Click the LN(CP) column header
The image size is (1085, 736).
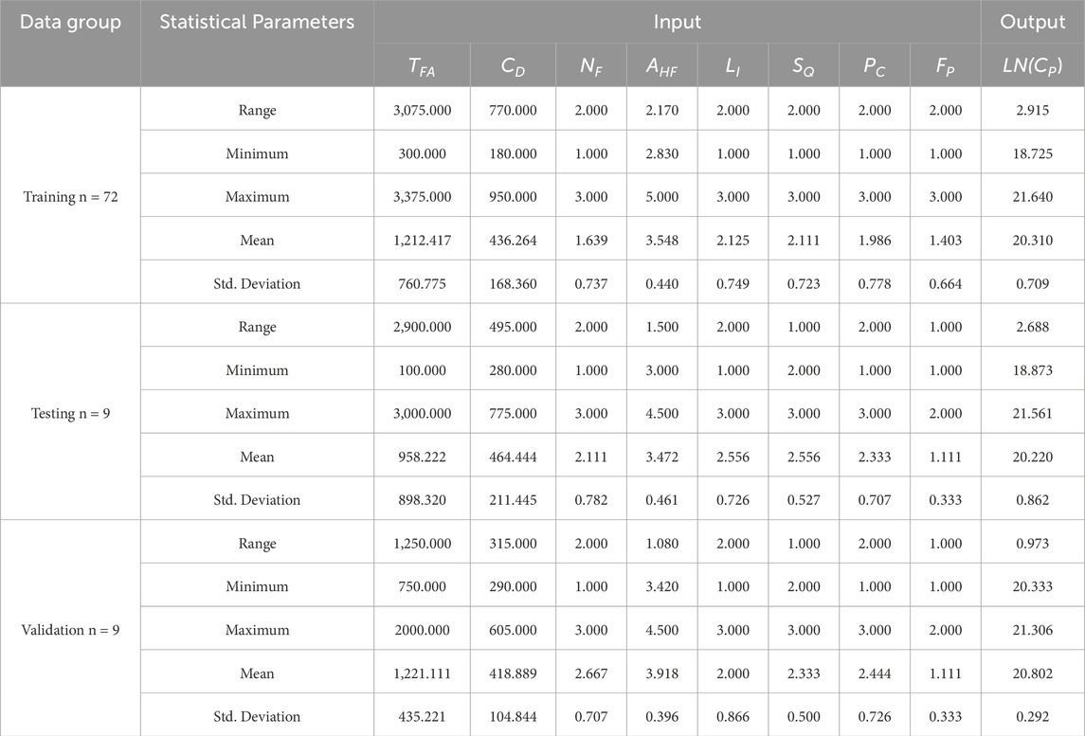coord(1033,65)
